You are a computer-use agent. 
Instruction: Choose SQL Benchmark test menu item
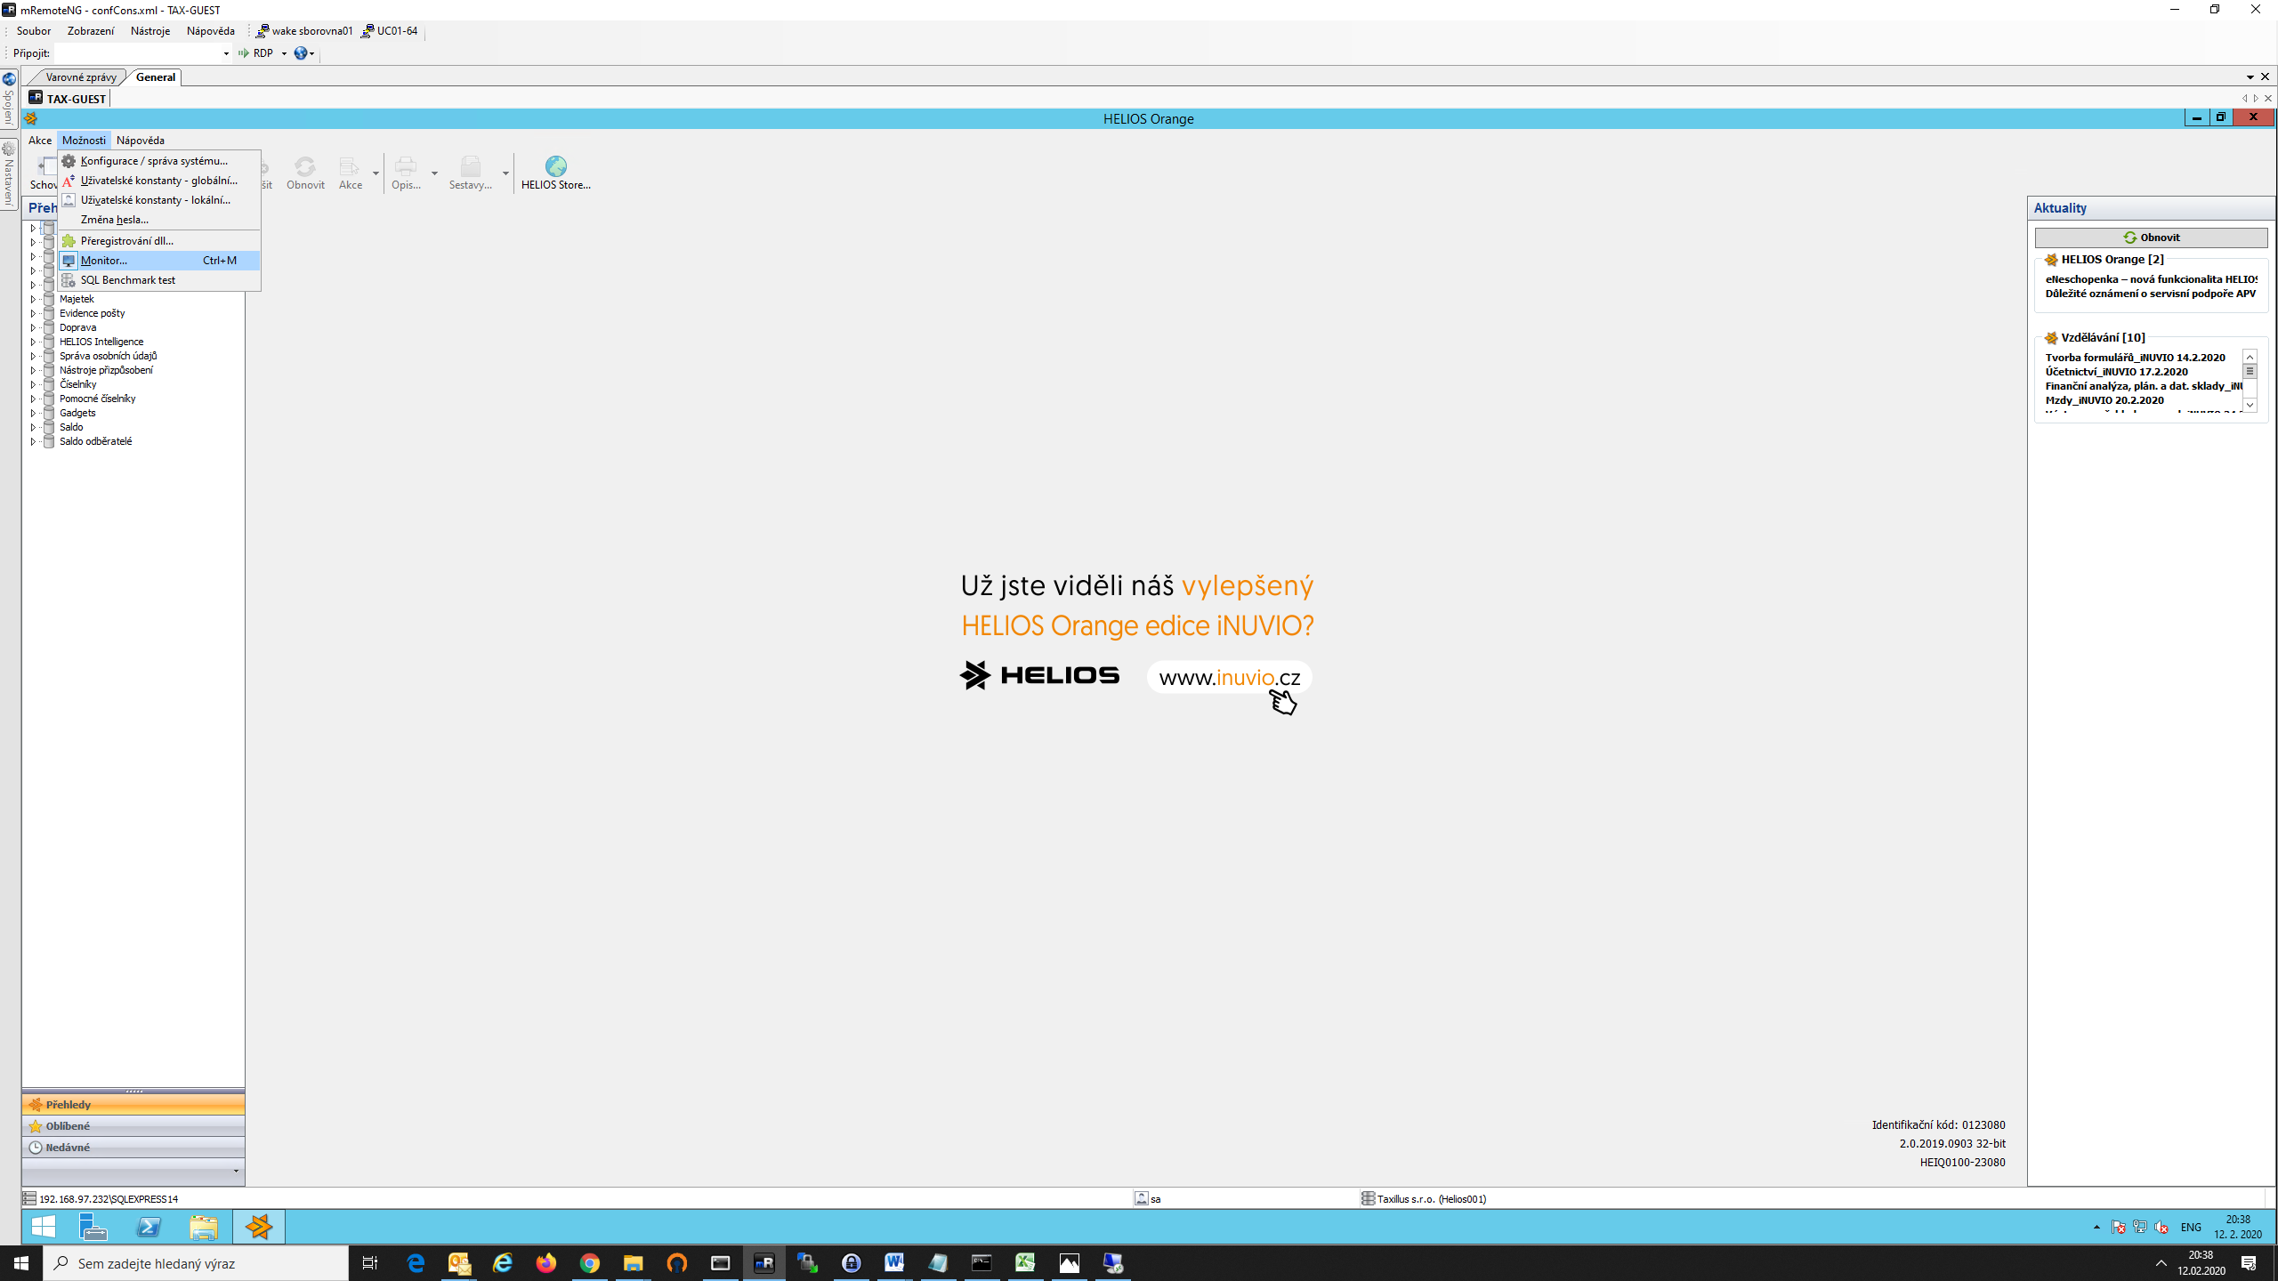click(x=128, y=280)
